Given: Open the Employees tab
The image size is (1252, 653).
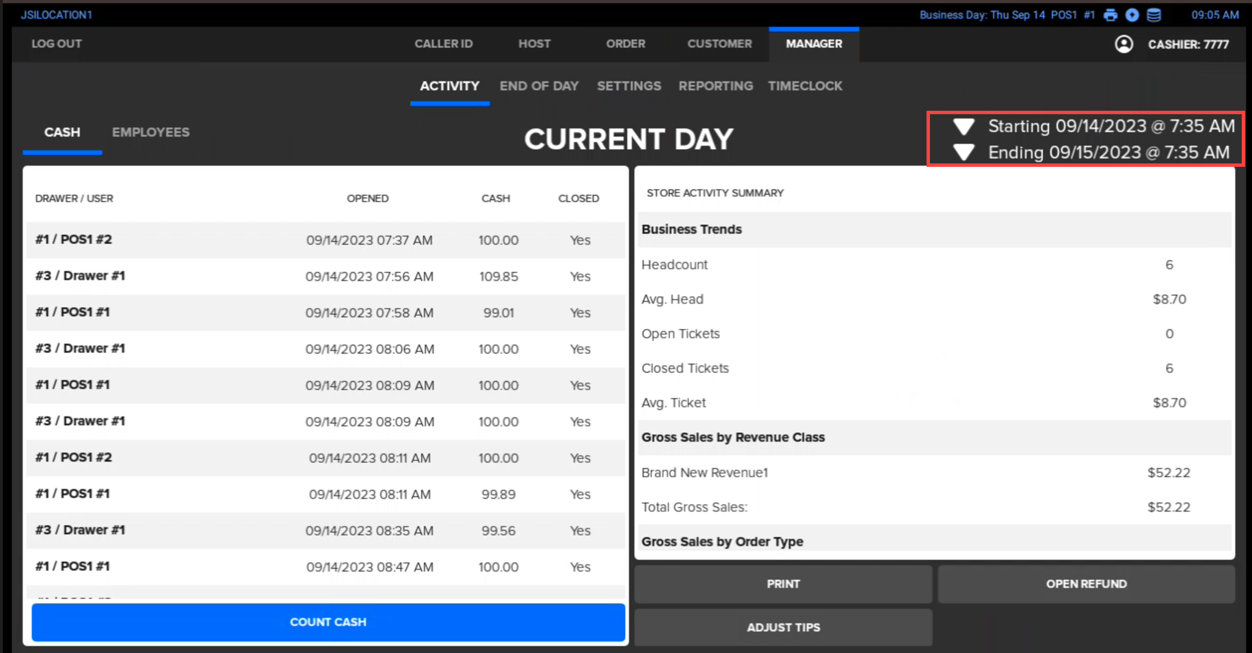Looking at the screenshot, I should [x=150, y=133].
